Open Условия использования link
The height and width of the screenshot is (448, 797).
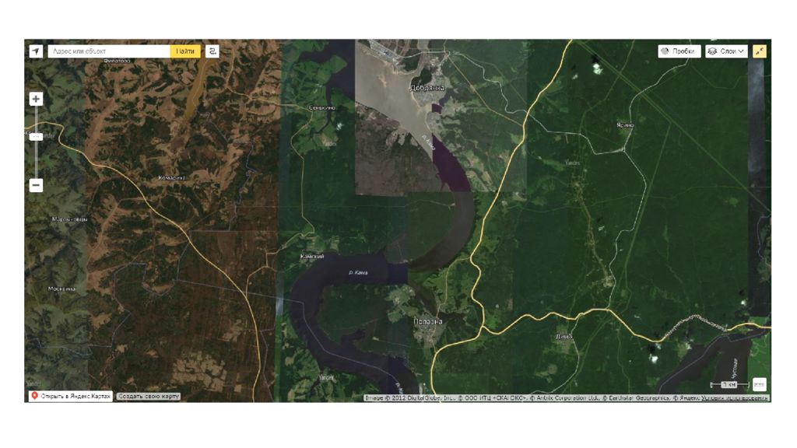coord(735,398)
